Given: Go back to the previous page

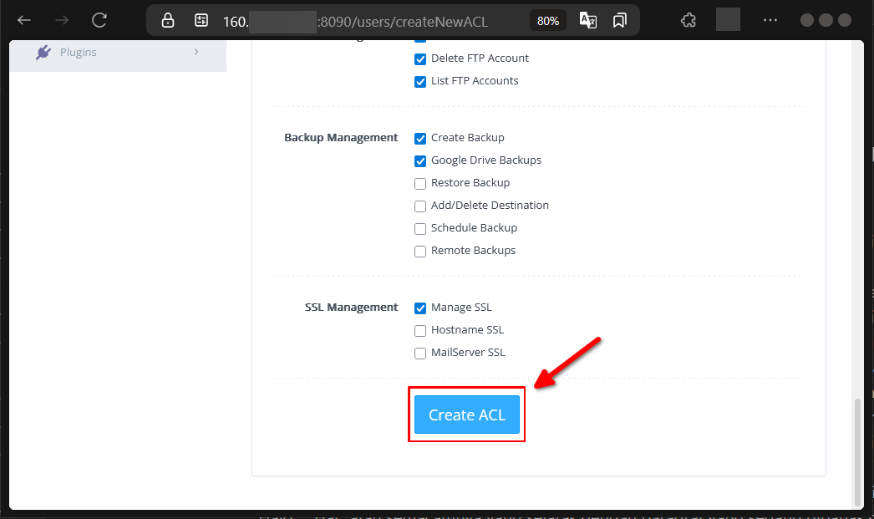Looking at the screenshot, I should (24, 21).
